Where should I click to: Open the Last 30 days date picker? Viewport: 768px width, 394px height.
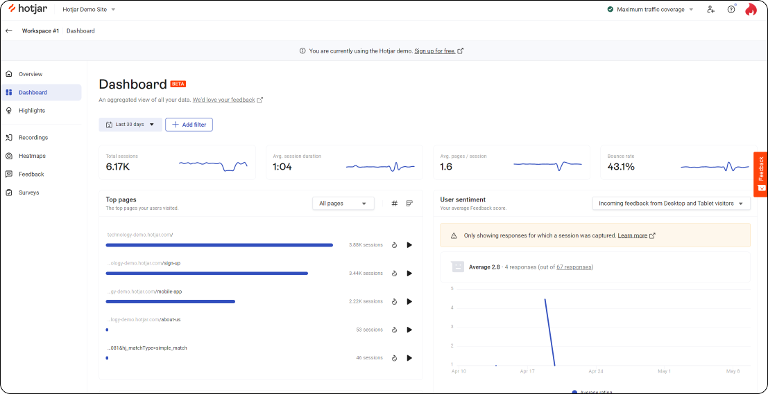click(x=130, y=125)
